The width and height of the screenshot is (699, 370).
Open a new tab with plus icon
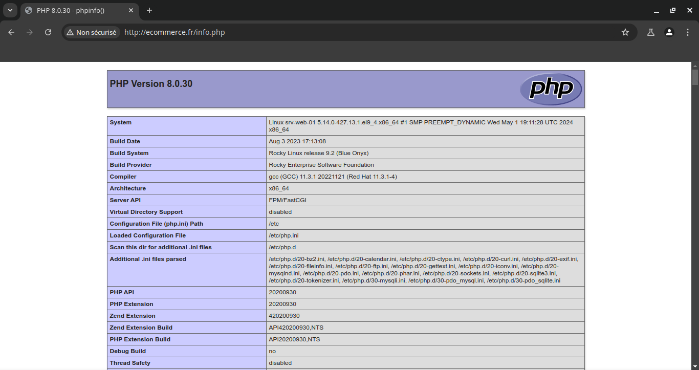(149, 10)
